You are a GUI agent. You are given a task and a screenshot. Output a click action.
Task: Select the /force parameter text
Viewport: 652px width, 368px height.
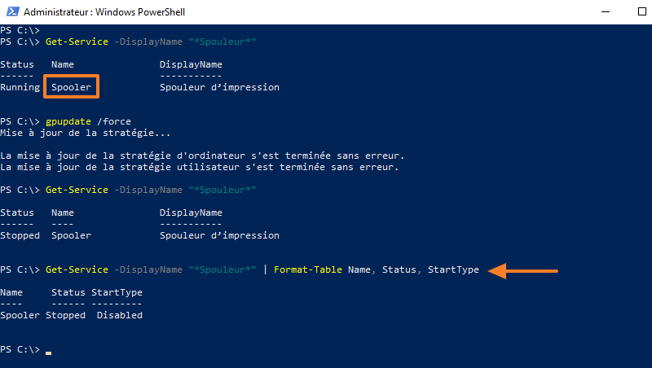click(x=114, y=121)
